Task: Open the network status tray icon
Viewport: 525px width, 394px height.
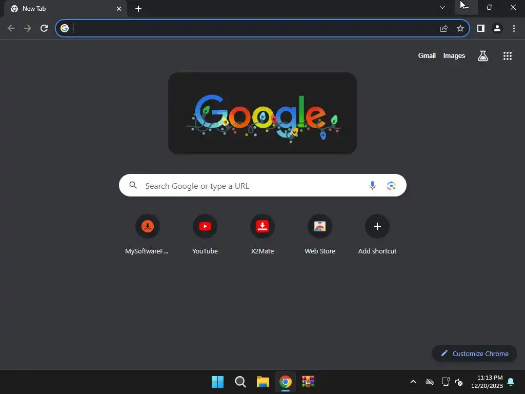Action: coord(446,382)
